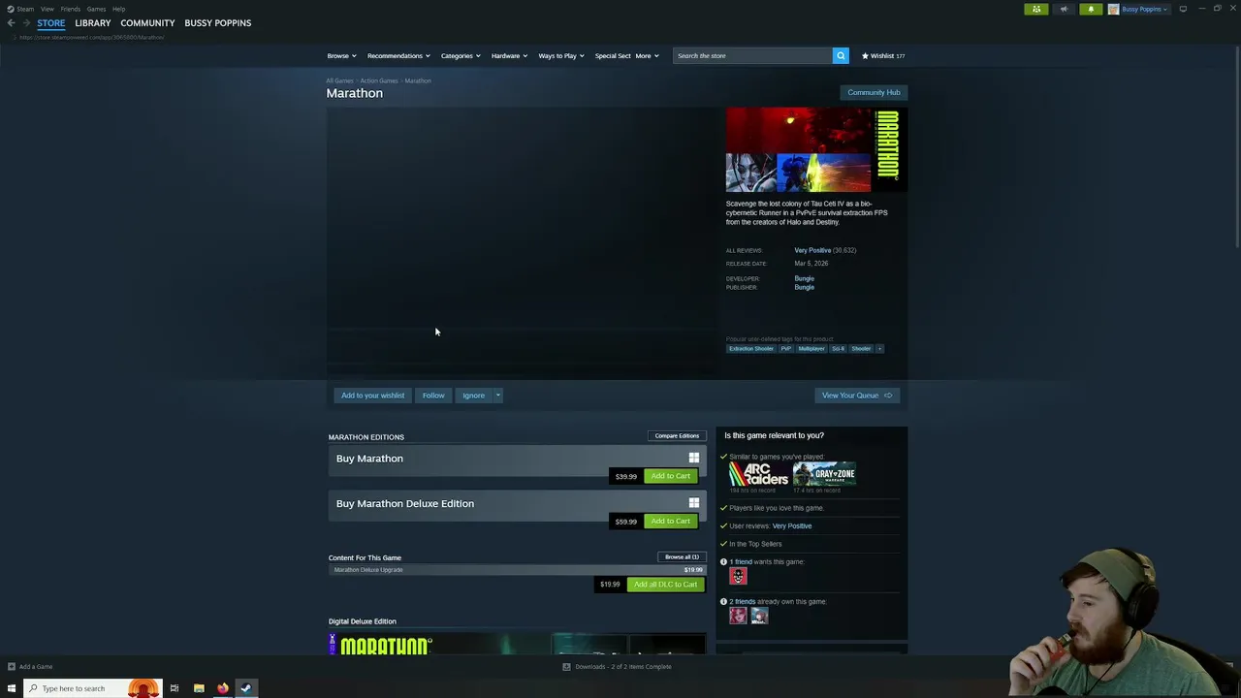Follow the Marathon game
The image size is (1241, 698).
click(x=433, y=395)
